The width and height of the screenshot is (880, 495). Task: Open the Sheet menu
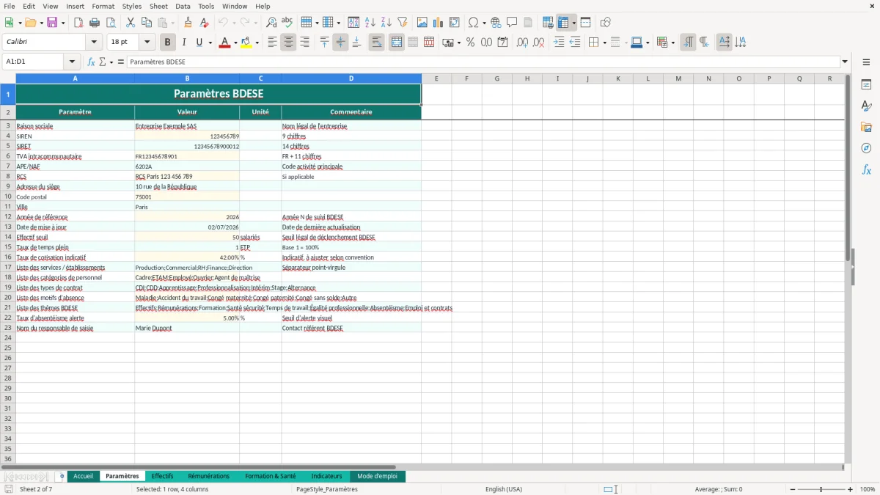158,6
